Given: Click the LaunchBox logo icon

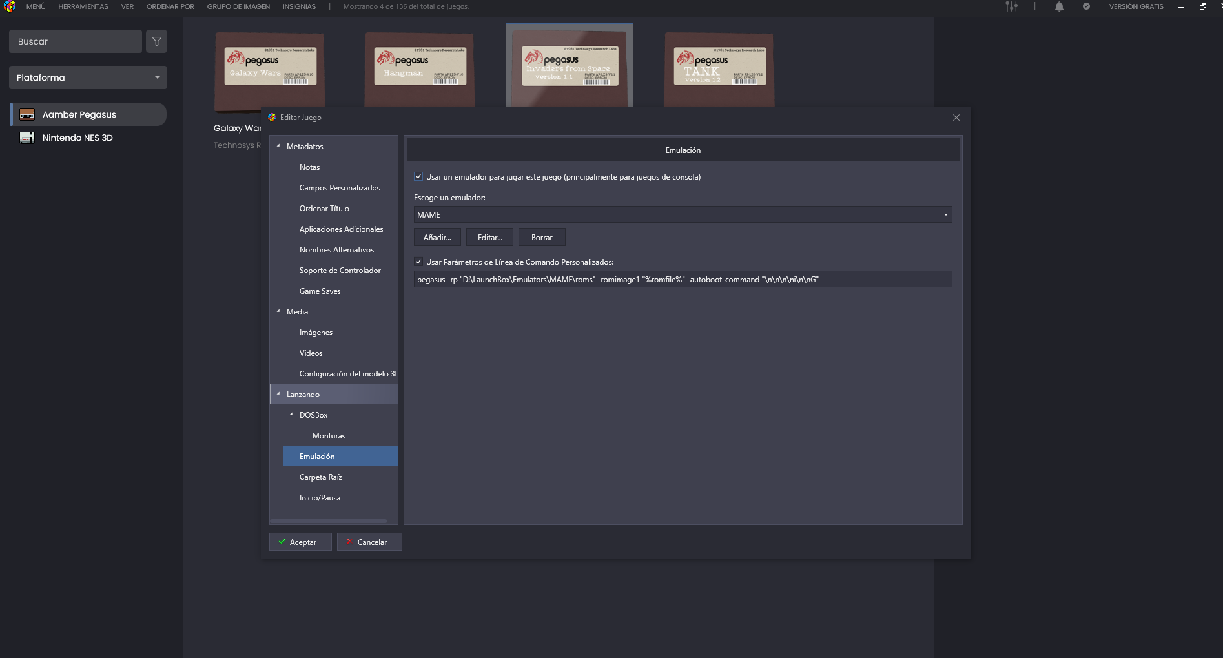Looking at the screenshot, I should (x=9, y=6).
